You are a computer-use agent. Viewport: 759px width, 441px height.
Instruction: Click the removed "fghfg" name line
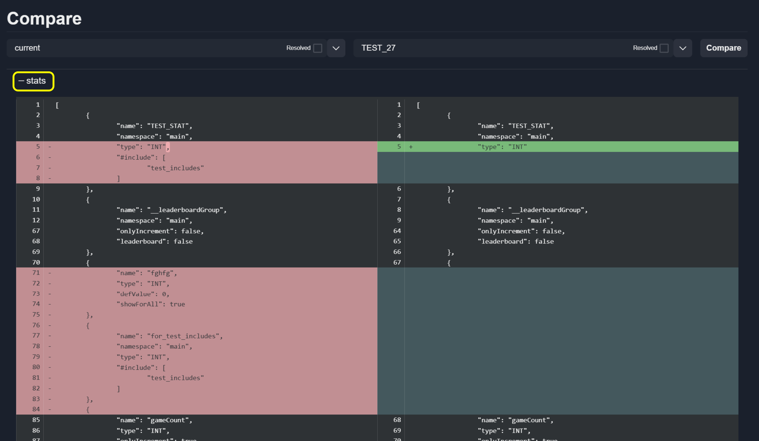pos(196,273)
